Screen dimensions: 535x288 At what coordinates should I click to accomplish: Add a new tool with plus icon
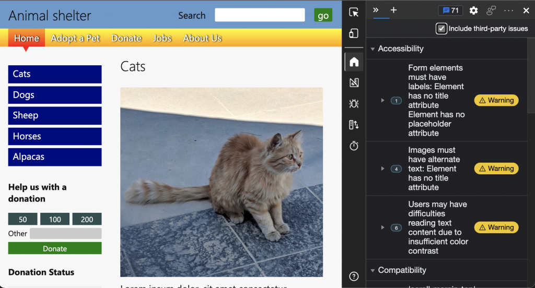pos(393,10)
